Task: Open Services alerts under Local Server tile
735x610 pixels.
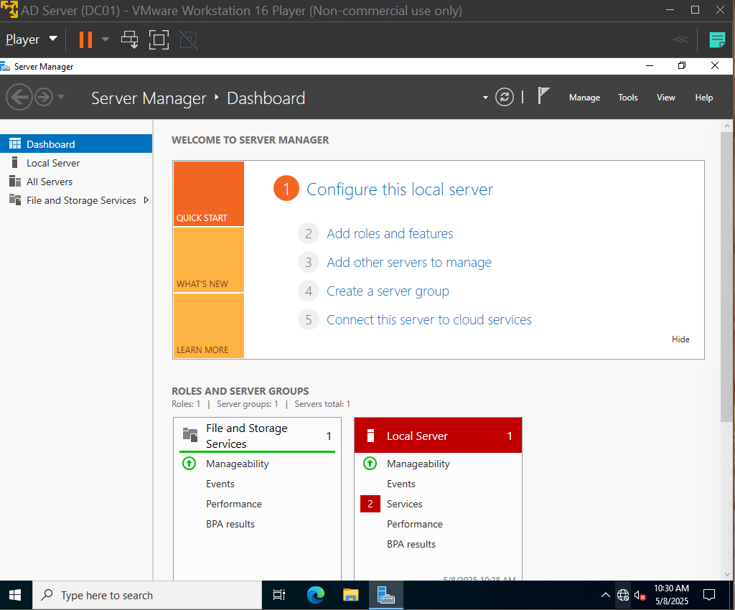Action: point(405,504)
